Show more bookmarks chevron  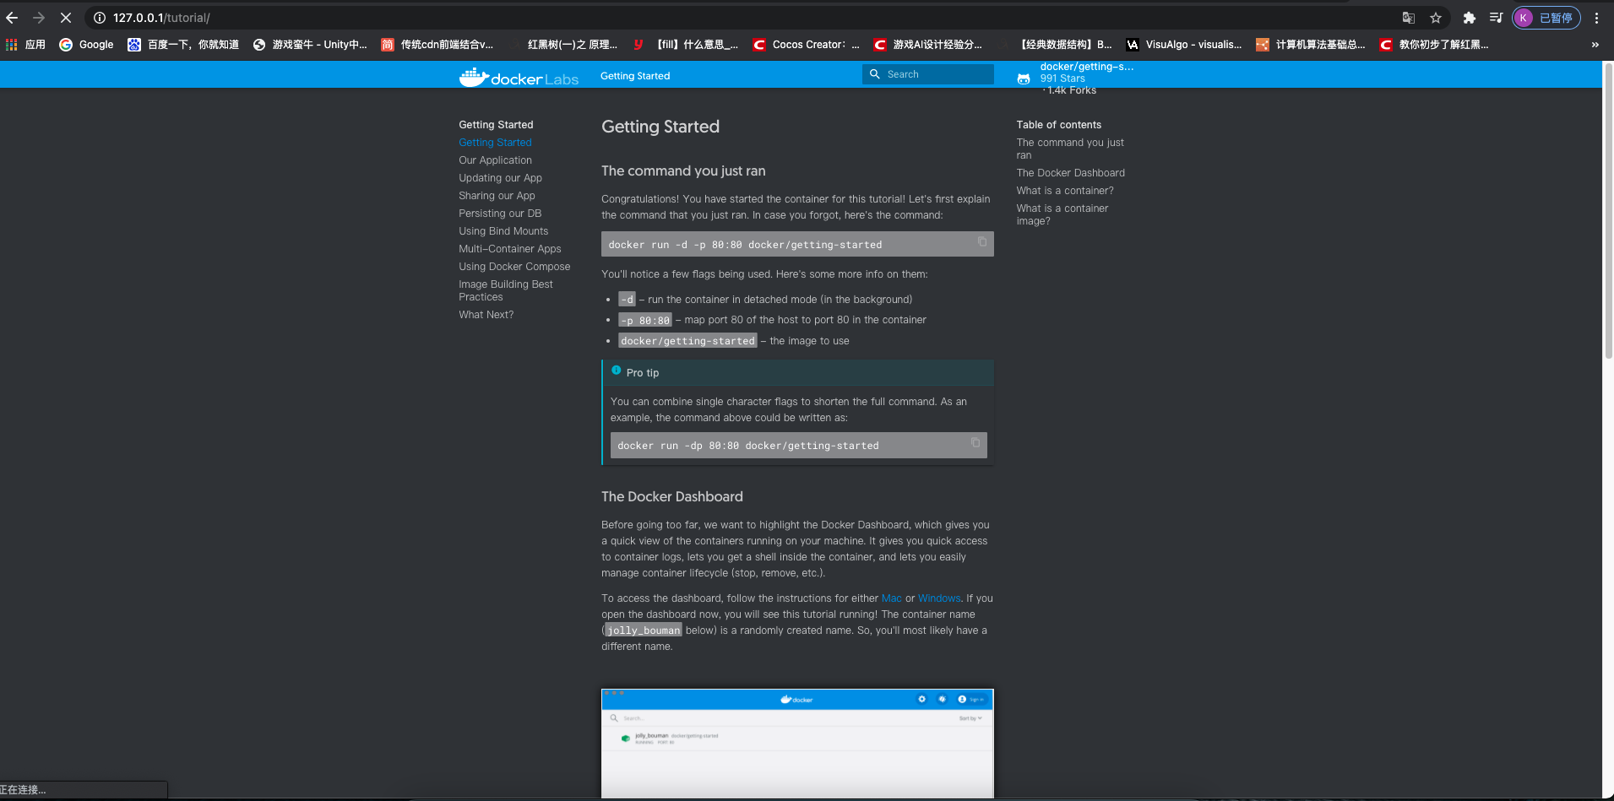(x=1595, y=45)
